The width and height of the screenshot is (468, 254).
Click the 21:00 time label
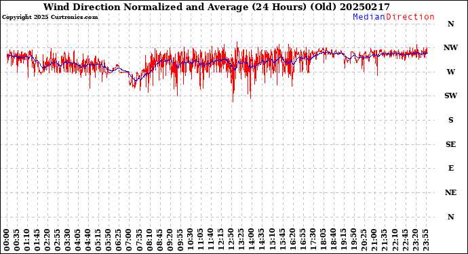(374, 240)
